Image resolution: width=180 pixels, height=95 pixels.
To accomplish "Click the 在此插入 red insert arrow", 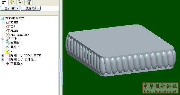I will tap(8, 64).
